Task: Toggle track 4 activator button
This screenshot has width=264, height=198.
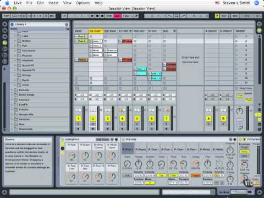Action: tap(122, 119)
